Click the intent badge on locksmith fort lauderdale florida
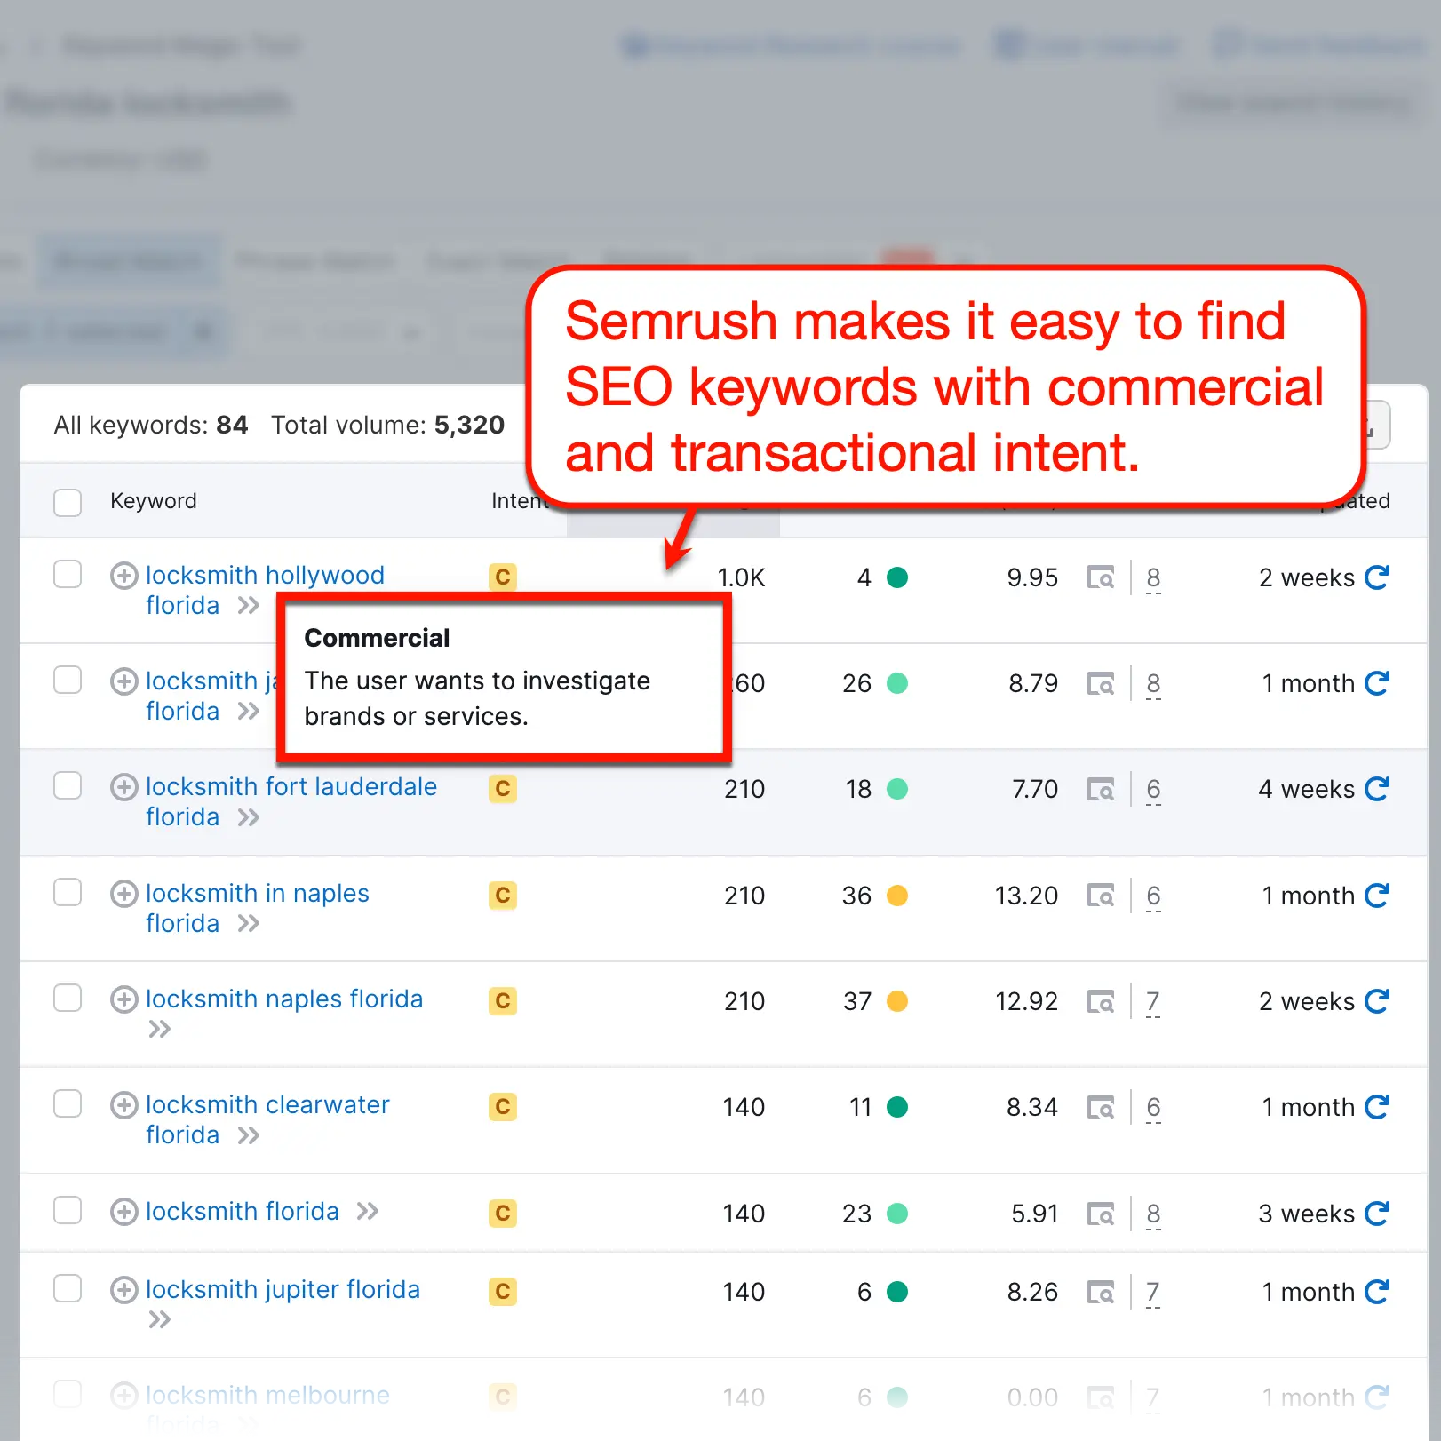Viewport: 1441px width, 1441px height. point(502,789)
